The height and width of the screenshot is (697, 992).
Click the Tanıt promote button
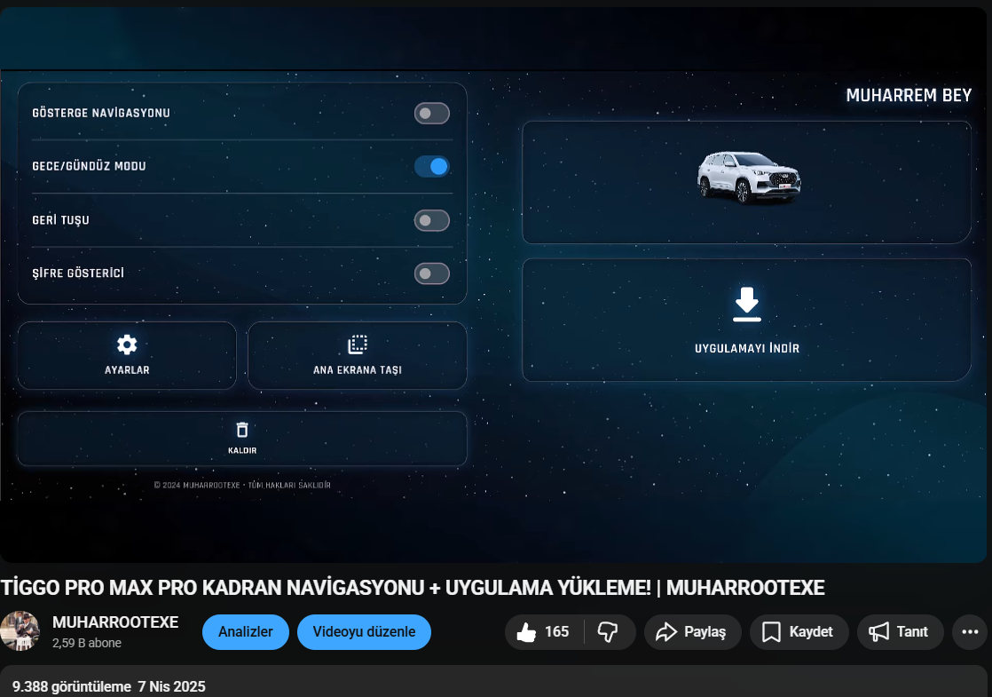[901, 632]
